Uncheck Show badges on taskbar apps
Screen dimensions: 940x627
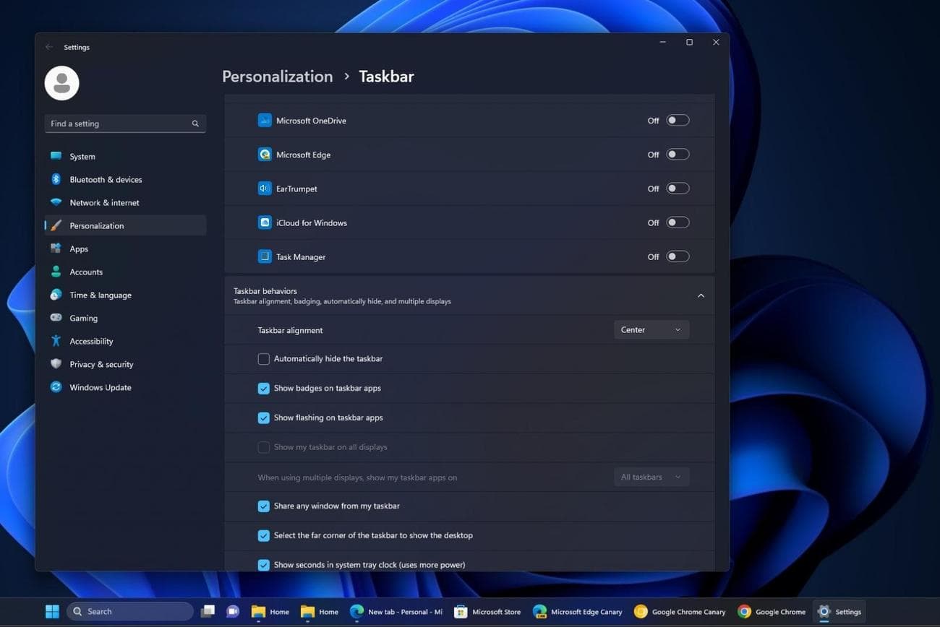point(264,389)
